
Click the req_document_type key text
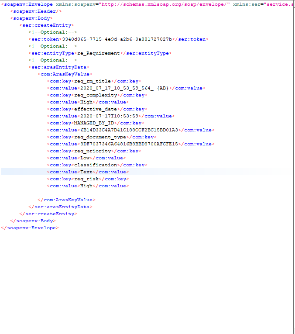(x=100, y=137)
